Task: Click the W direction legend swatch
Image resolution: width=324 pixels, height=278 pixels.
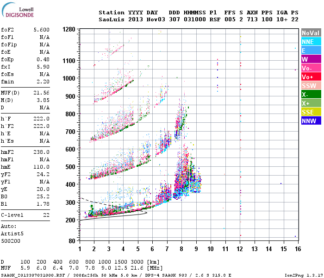Action: click(311, 59)
